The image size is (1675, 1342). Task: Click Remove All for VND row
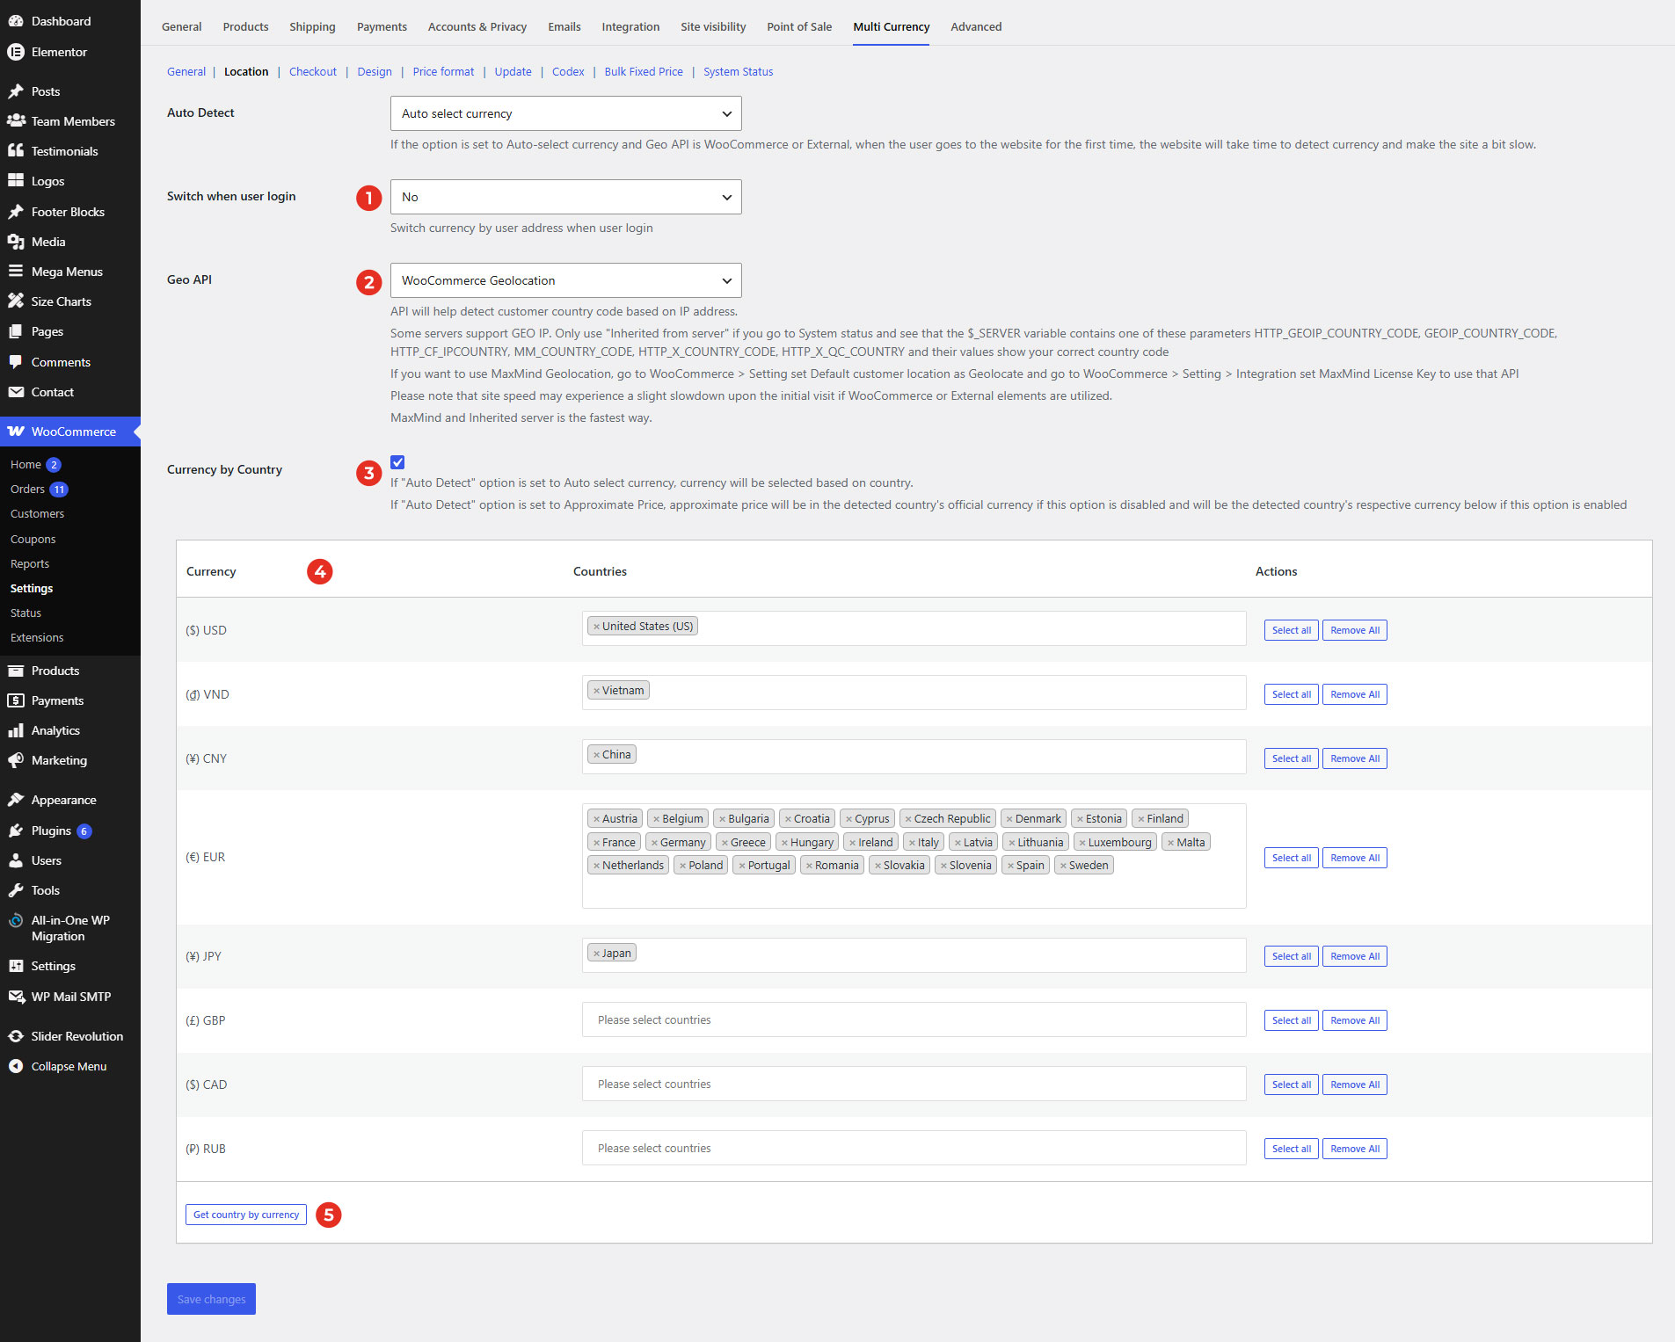coord(1355,694)
